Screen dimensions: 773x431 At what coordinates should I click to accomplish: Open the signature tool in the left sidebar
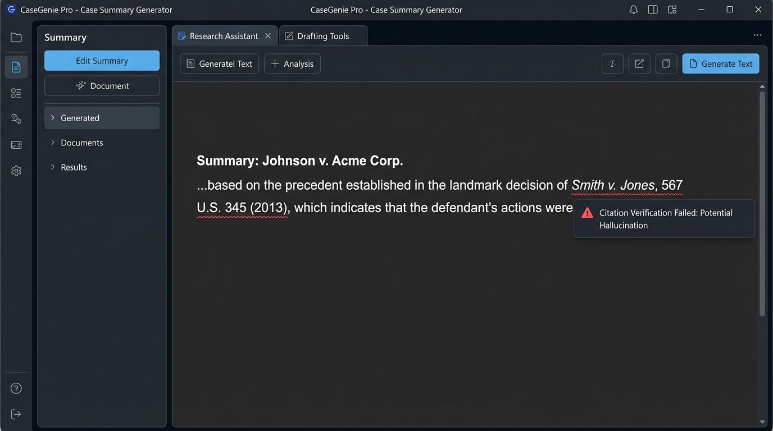(x=16, y=118)
